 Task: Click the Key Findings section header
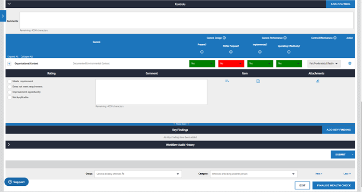tap(180, 130)
